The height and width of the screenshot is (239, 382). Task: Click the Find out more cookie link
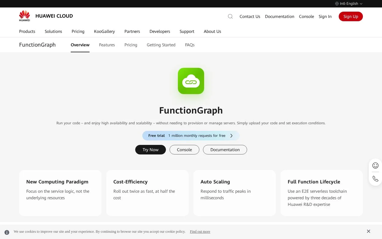pos(200,232)
